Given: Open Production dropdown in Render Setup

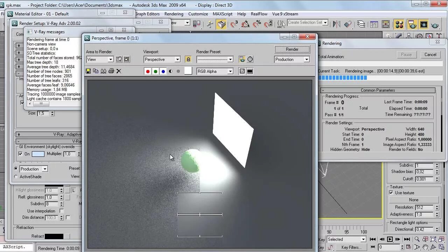Looking at the screenshot, I should click(34, 169).
